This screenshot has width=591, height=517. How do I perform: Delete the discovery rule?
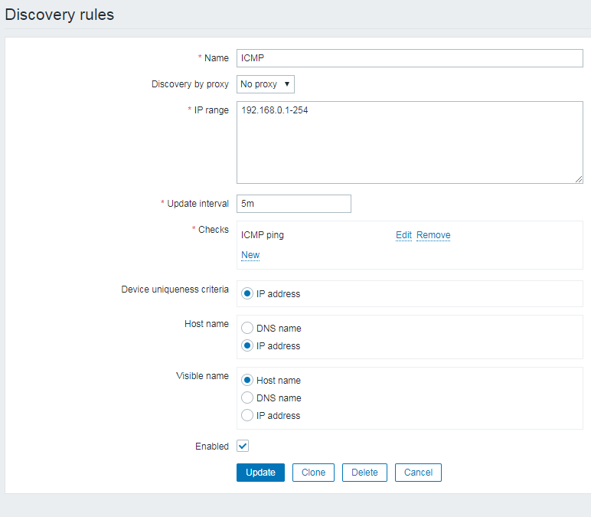pos(364,473)
